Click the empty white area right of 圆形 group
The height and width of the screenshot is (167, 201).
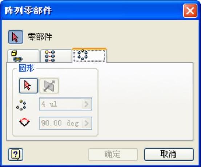(x=145, y=101)
